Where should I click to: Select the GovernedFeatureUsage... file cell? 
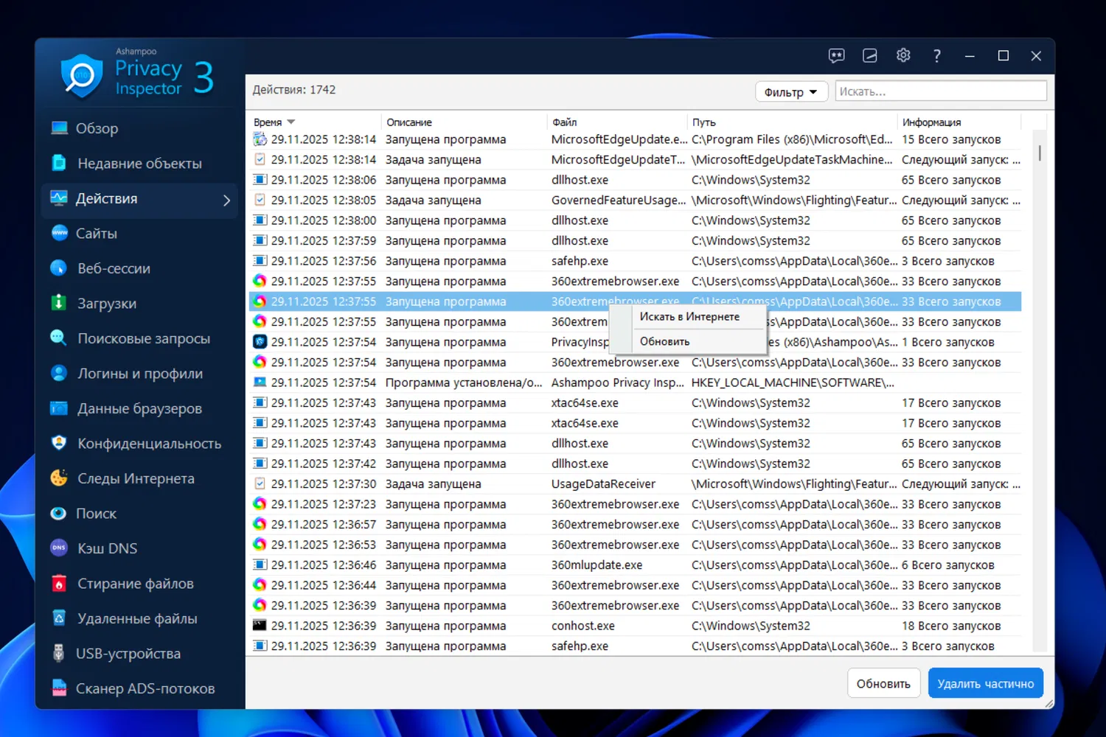pos(618,200)
